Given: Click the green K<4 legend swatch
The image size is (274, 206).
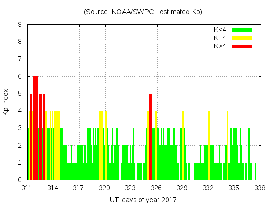Looking at the screenshot, I should [x=242, y=30].
